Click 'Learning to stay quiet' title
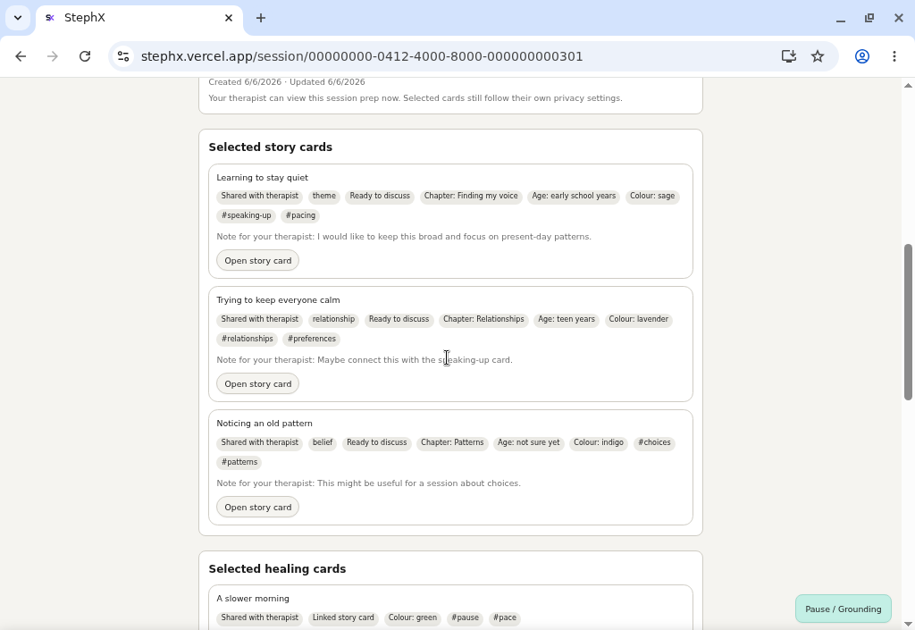915x630 pixels. coord(262,178)
